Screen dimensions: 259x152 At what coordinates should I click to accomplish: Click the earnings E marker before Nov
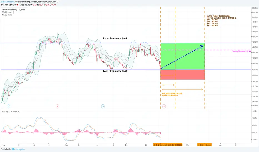tap(58, 106)
